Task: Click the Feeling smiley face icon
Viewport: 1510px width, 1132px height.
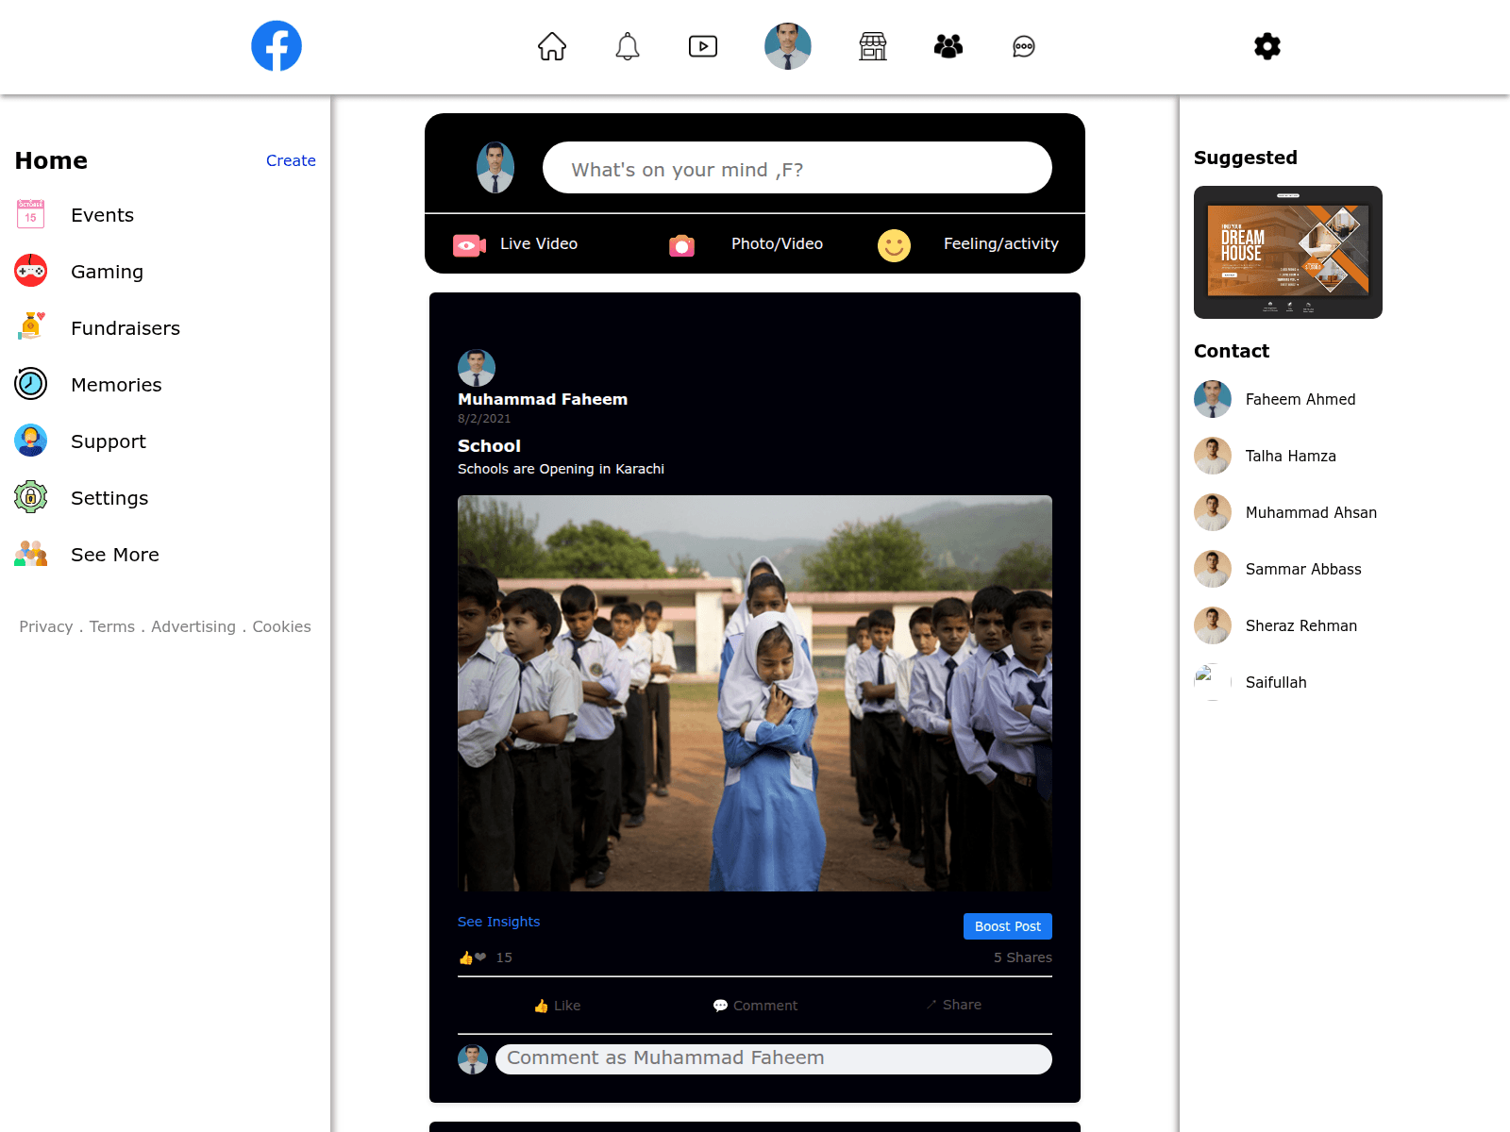Action: (x=894, y=245)
